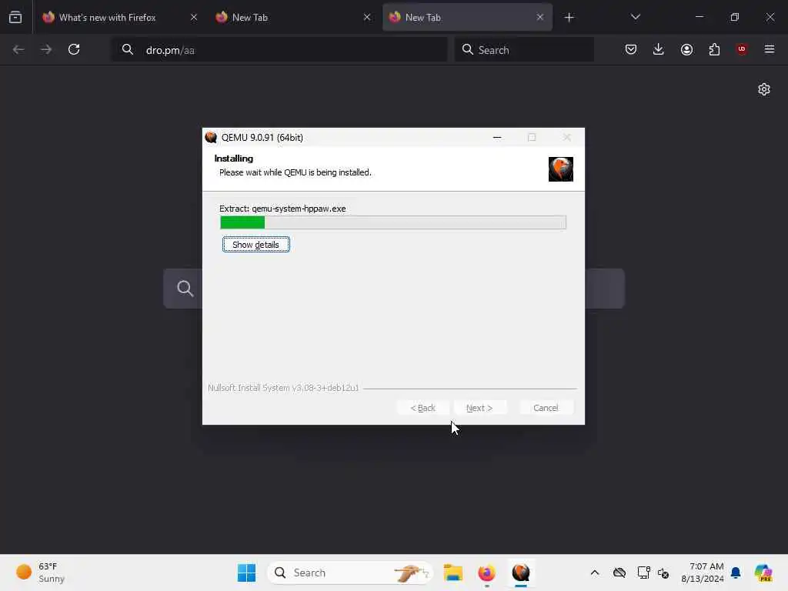788x591 pixels.
Task: Cancel the QEMU installation
Action: point(546,408)
